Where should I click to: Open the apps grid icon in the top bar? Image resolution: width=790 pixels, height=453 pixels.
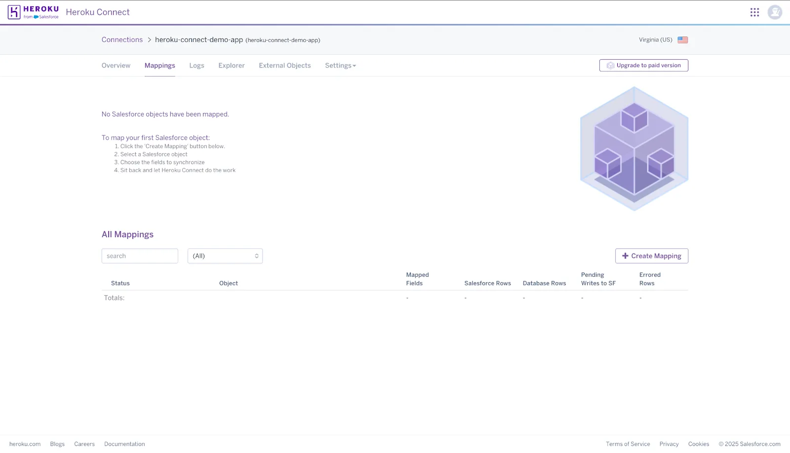click(754, 12)
